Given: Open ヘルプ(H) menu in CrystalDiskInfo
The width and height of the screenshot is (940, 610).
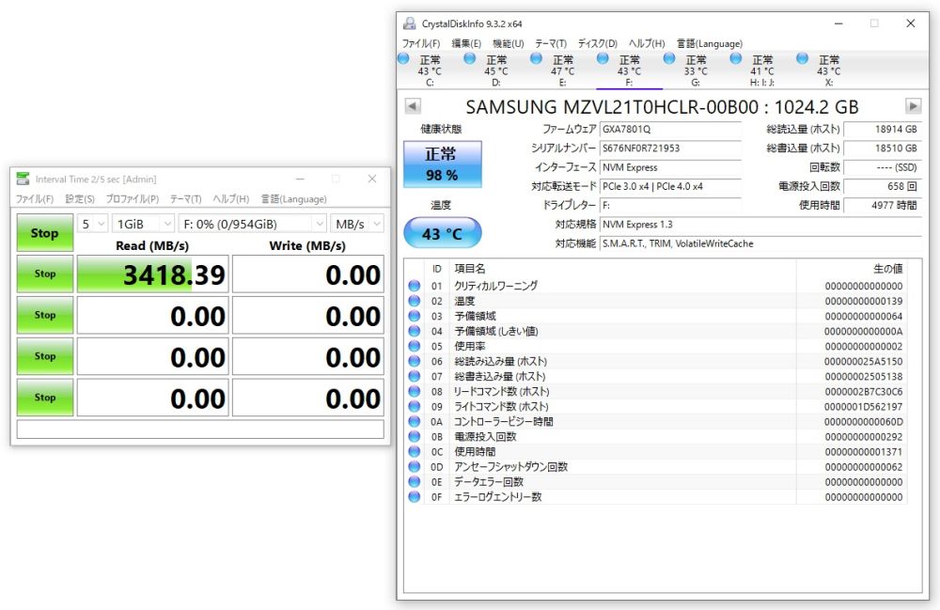Looking at the screenshot, I should 647,43.
